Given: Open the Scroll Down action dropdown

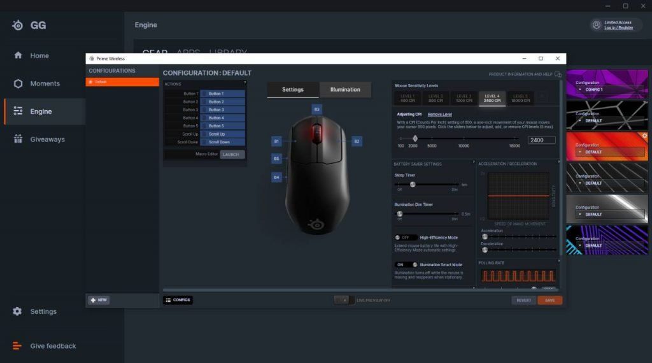Looking at the screenshot, I should [222, 142].
